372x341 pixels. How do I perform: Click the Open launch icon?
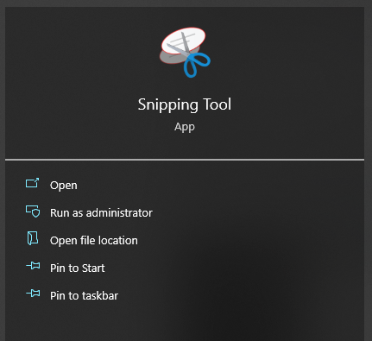pos(32,183)
